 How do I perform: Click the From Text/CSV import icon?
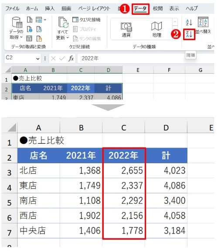coord(30,20)
